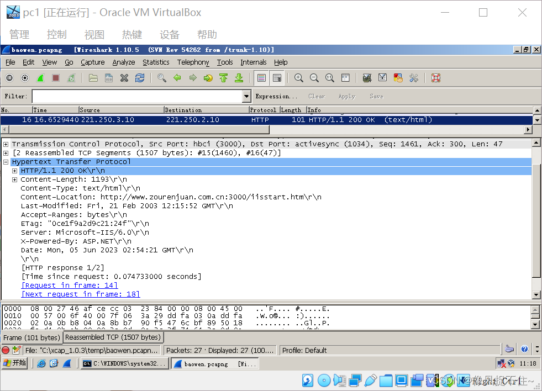
Task: Click expert info red circle in status bar
Action: [6, 350]
